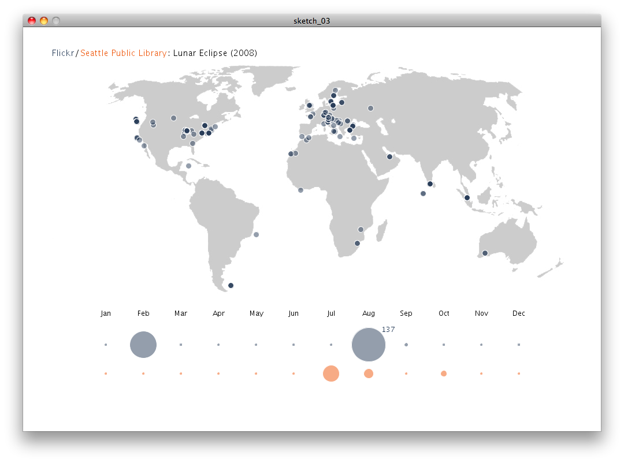Viewport: 624px width, 463px height.
Task: Click the orange October bubble
Action: pos(444,374)
